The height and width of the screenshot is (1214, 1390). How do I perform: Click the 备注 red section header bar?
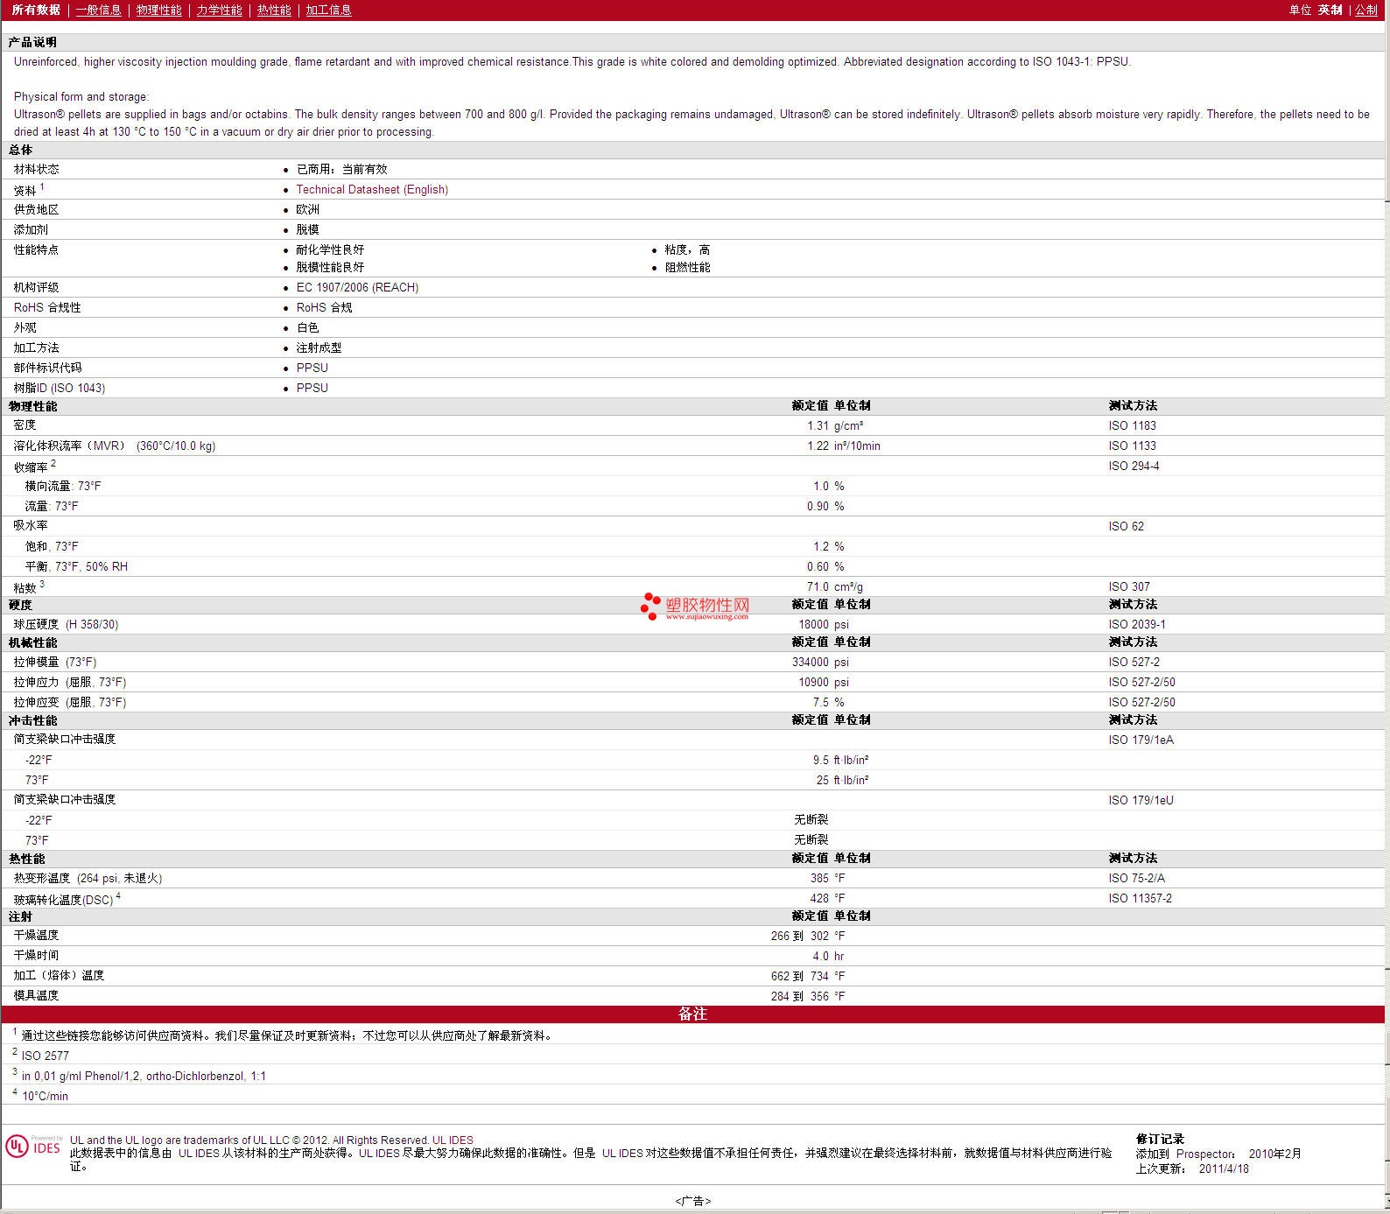coord(692,1014)
